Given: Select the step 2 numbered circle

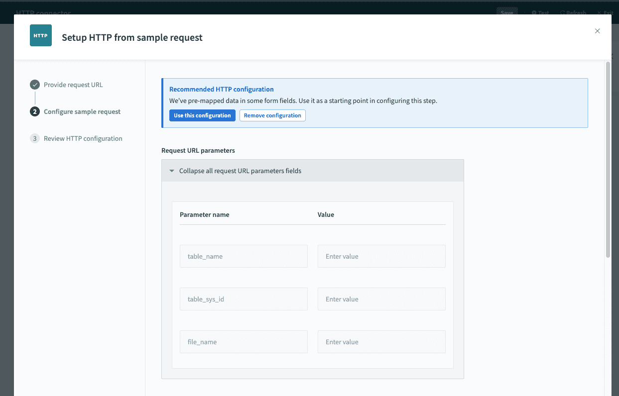Looking at the screenshot, I should tap(34, 111).
